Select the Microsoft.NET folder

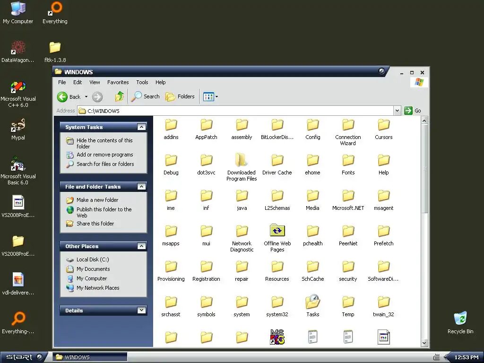[x=348, y=200]
